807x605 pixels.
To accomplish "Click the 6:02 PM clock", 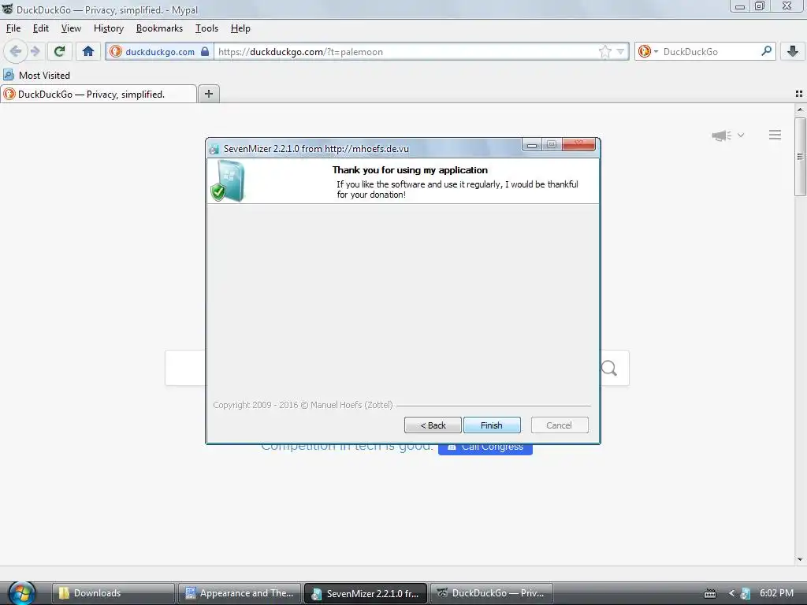I will tap(776, 593).
